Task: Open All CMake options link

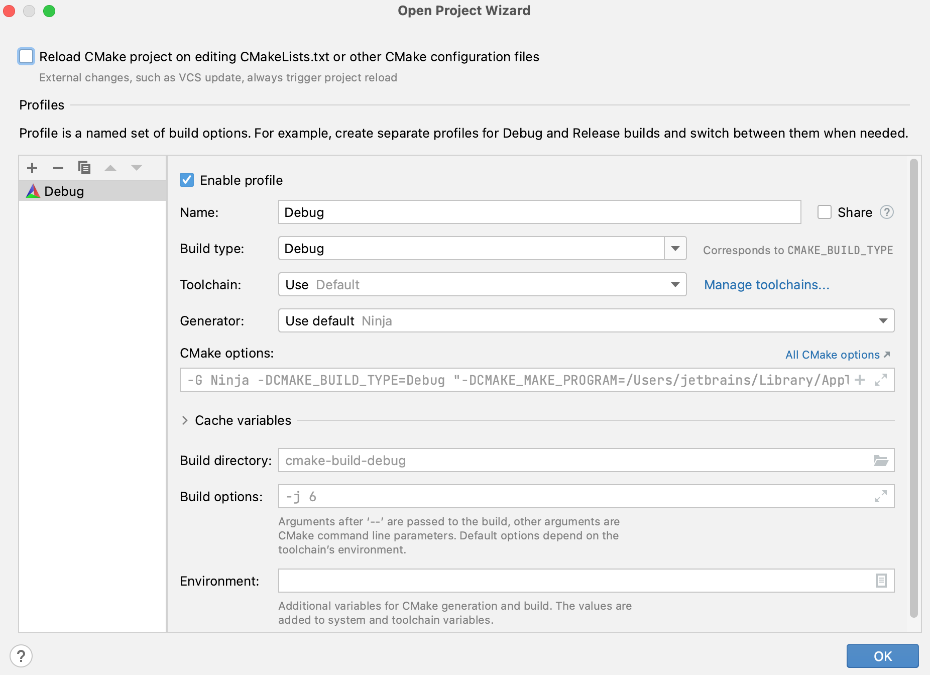Action: point(838,355)
